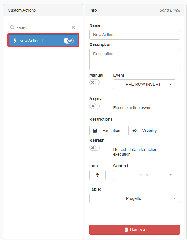Open Visibility restrictions eye icon

pos(134,131)
